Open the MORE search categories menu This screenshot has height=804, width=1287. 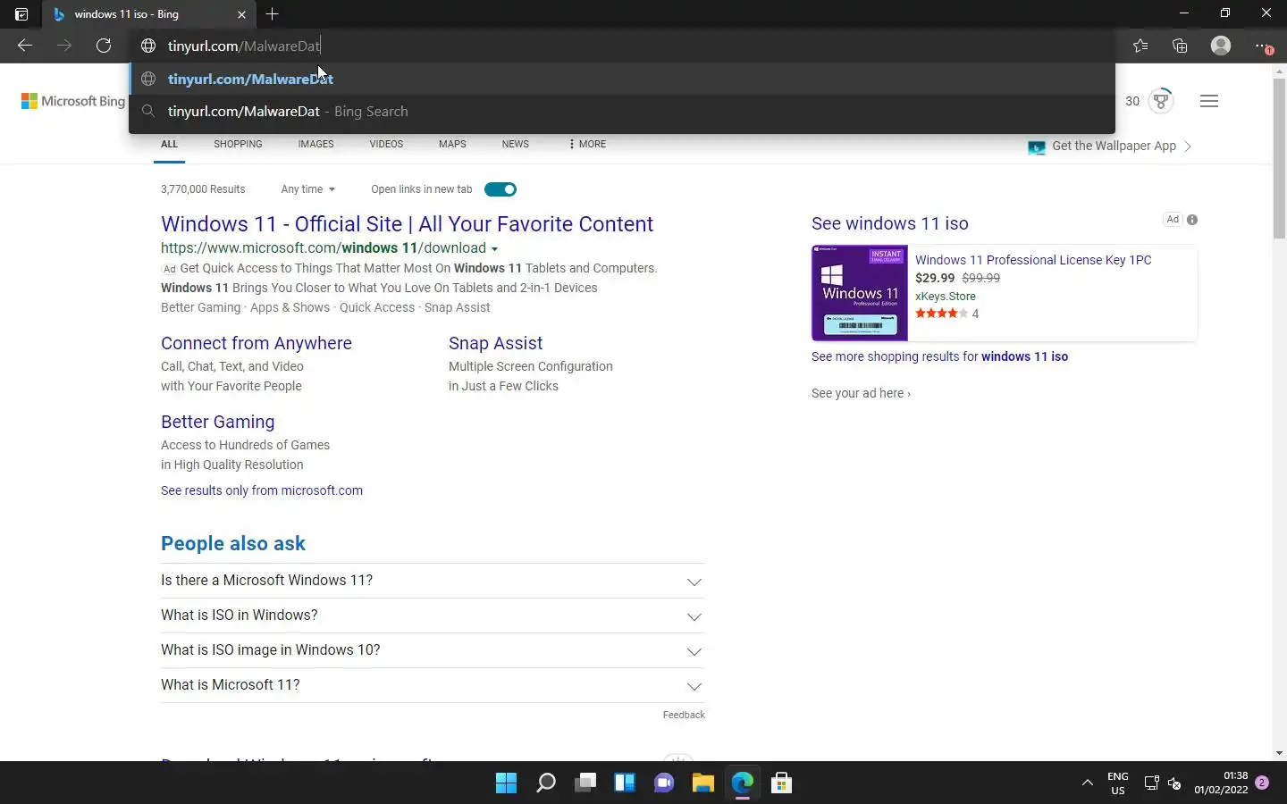[x=587, y=144]
